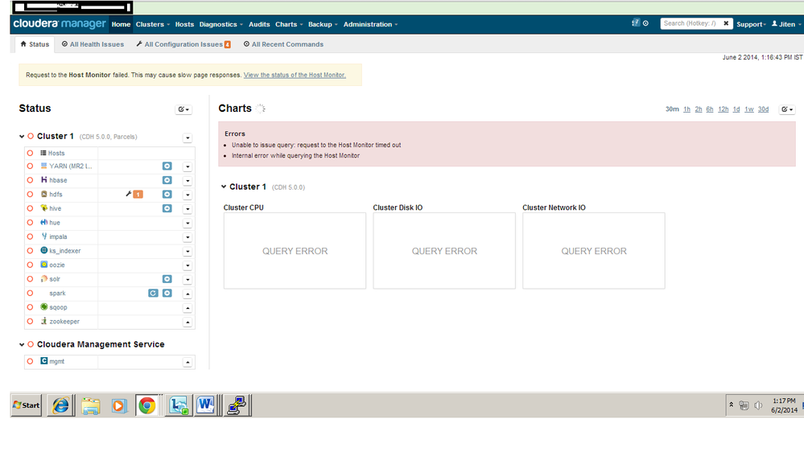The height and width of the screenshot is (452, 804).
Task: Click the mgmt service icon
Action: (x=44, y=361)
